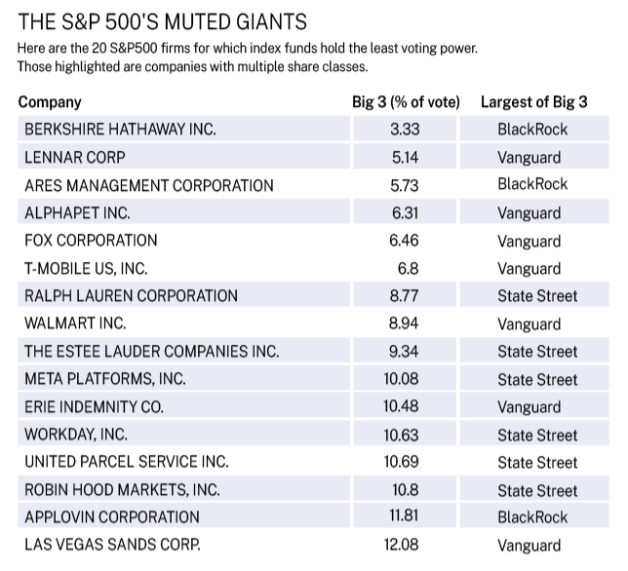Select the Berkshire Hathaway Inc. row
The width and height of the screenshot is (628, 571).
[313, 129]
